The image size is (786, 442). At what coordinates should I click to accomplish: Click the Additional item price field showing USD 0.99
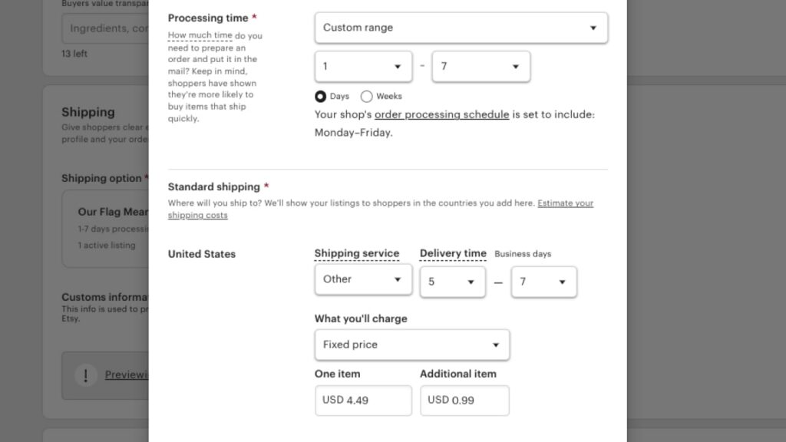coord(464,400)
